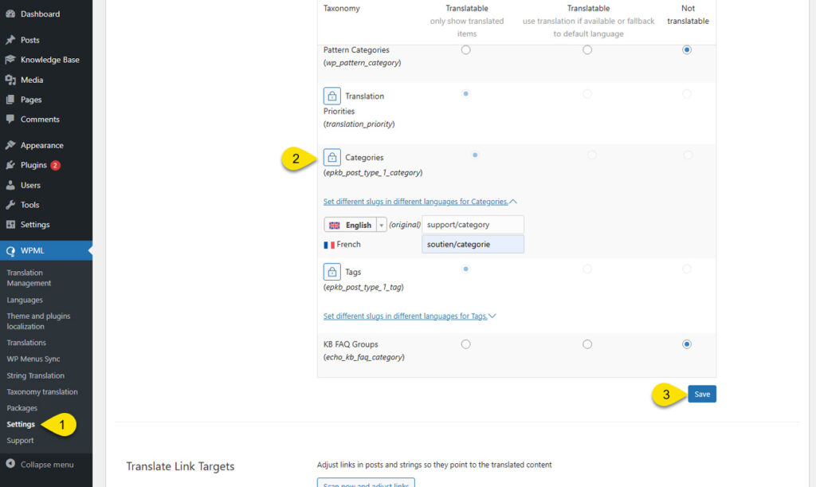
Task: Click the Collapse menu arrow icon
Action: tap(10, 464)
